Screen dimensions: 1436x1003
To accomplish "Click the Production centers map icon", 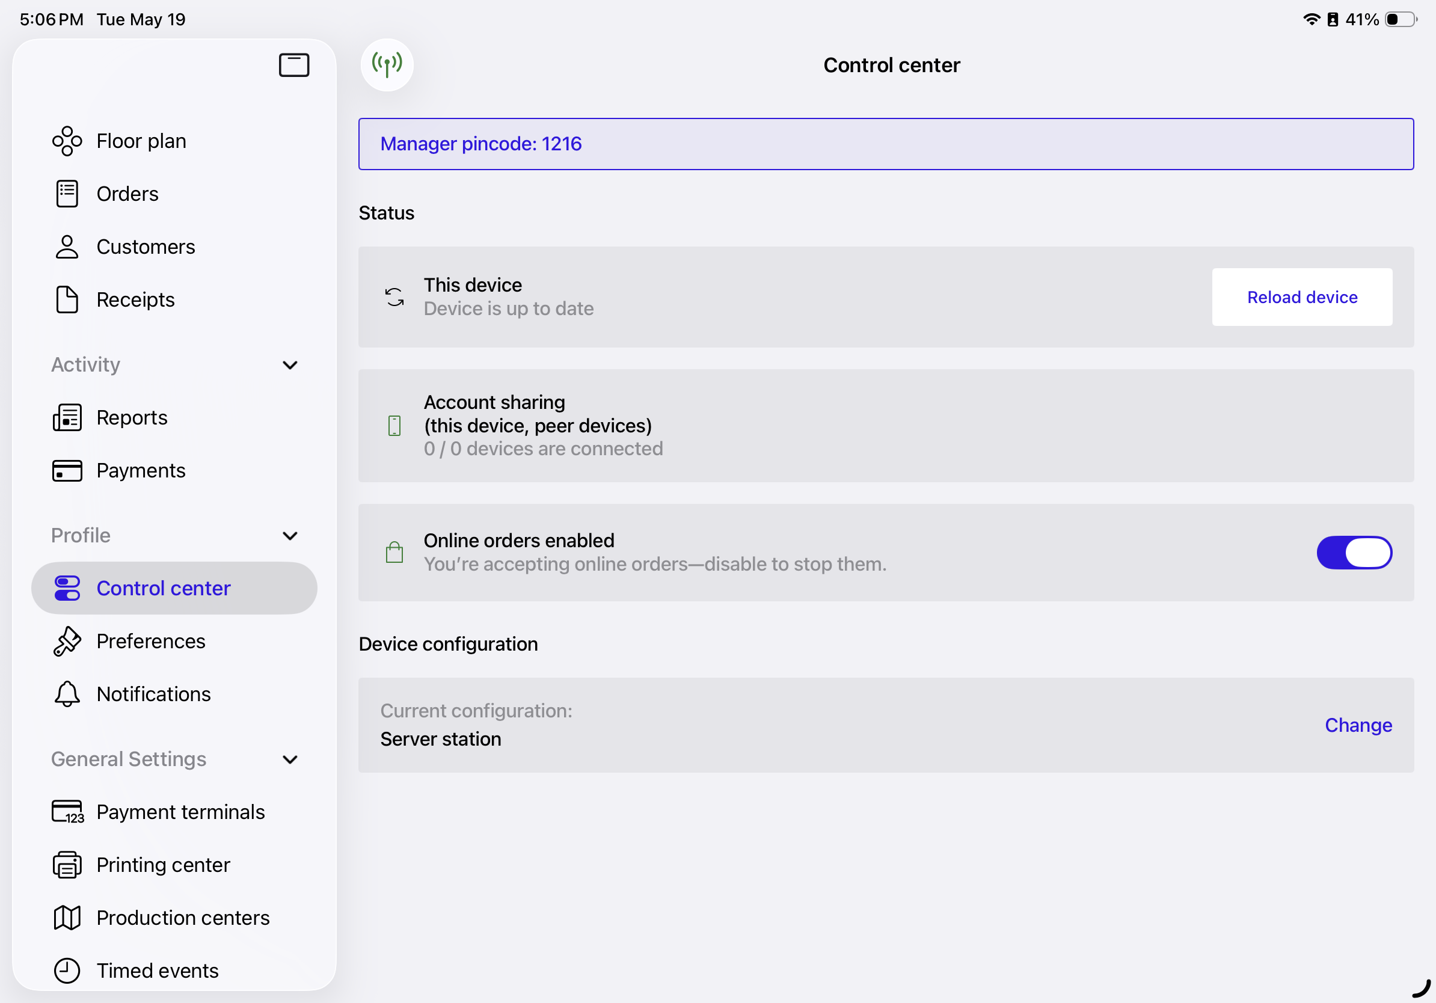I will tap(67, 918).
